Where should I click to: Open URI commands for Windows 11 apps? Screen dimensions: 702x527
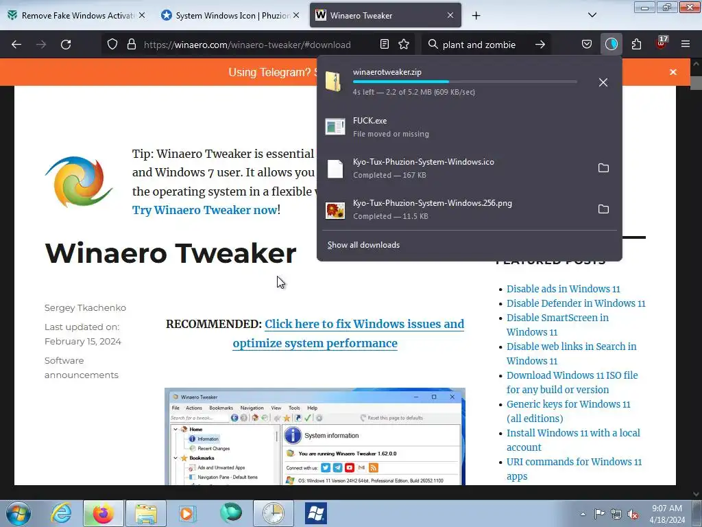(x=574, y=469)
